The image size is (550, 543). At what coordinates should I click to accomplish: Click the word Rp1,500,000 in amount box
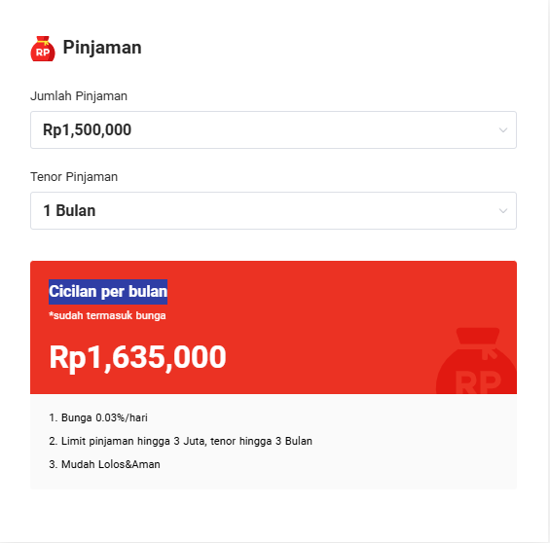(87, 130)
